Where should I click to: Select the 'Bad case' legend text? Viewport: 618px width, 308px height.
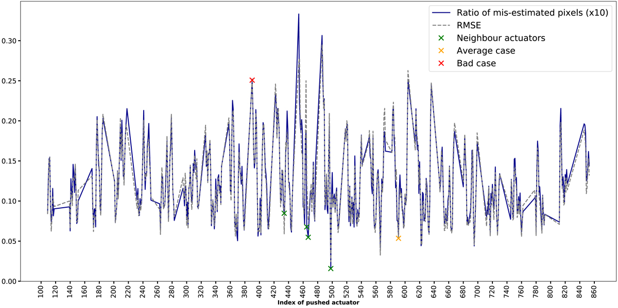(x=476, y=63)
